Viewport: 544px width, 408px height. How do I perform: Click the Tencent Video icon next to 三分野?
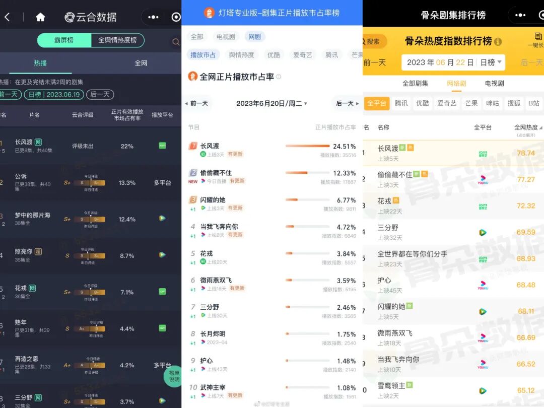pos(482,233)
